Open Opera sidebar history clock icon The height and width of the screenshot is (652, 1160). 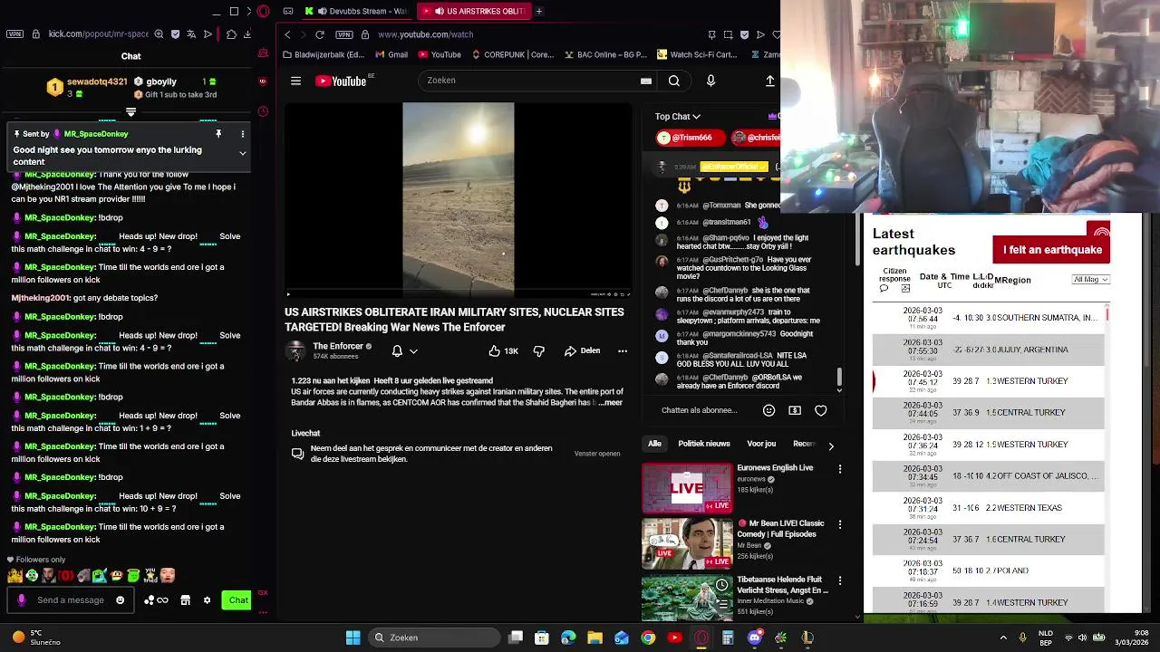263,111
